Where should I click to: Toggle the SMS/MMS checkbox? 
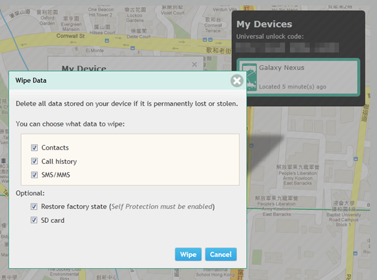point(35,175)
